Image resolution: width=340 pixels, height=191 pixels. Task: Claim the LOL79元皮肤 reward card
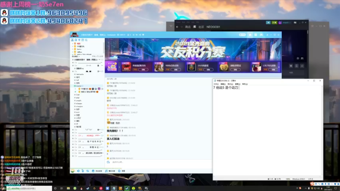[x=273, y=70]
